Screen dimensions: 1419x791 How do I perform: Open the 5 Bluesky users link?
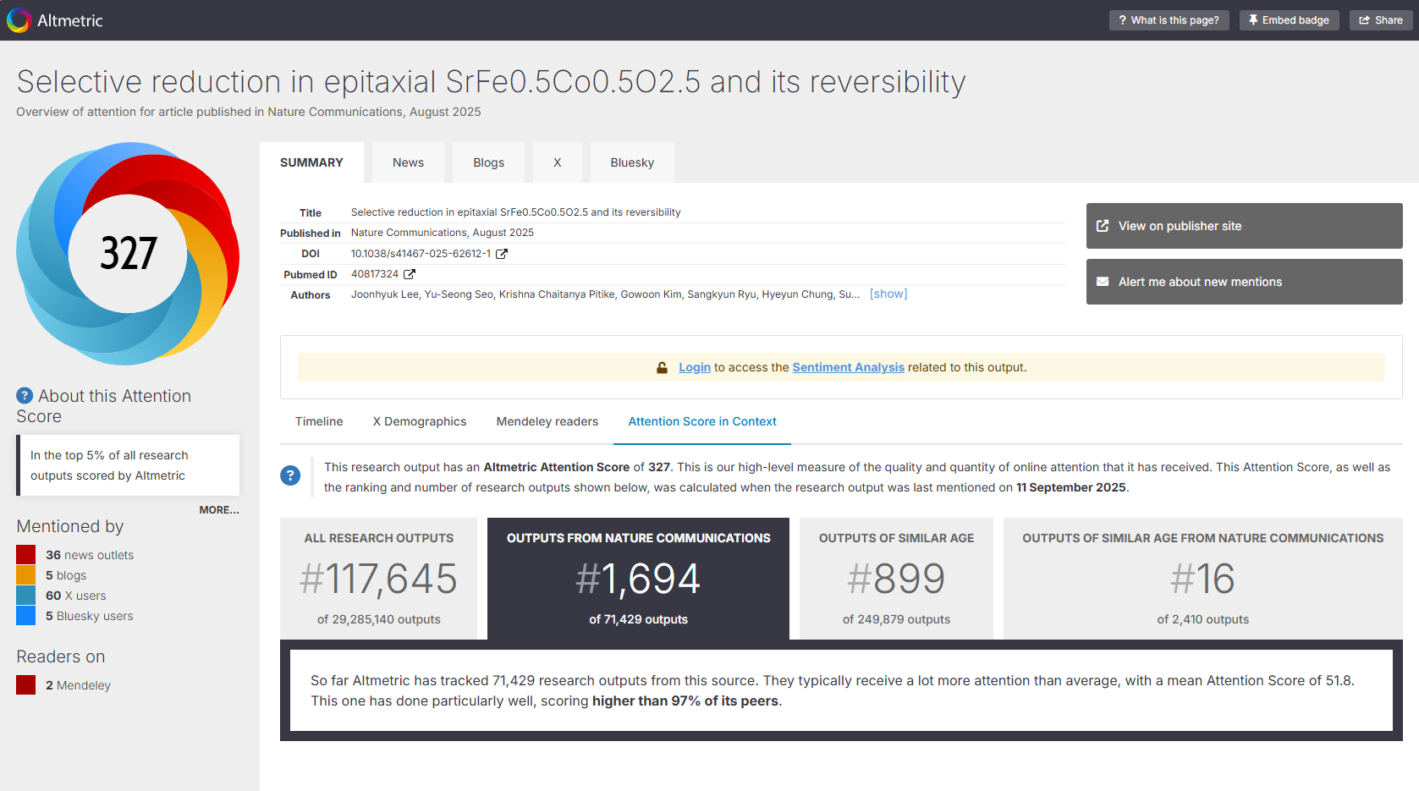click(x=90, y=616)
